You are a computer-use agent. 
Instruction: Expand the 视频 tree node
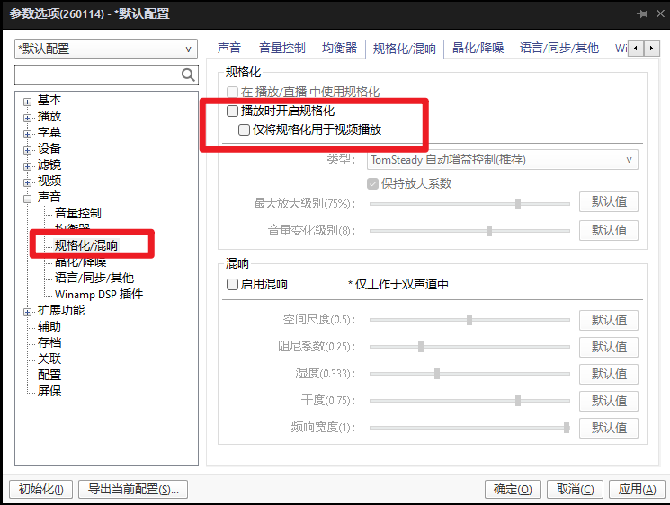(x=27, y=182)
